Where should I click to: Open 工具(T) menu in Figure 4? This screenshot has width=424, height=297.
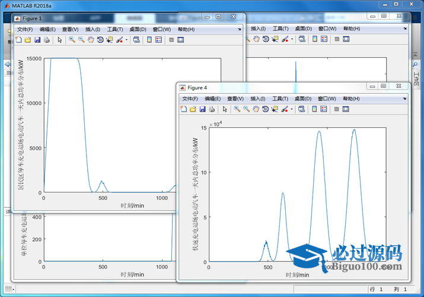[x=280, y=99]
